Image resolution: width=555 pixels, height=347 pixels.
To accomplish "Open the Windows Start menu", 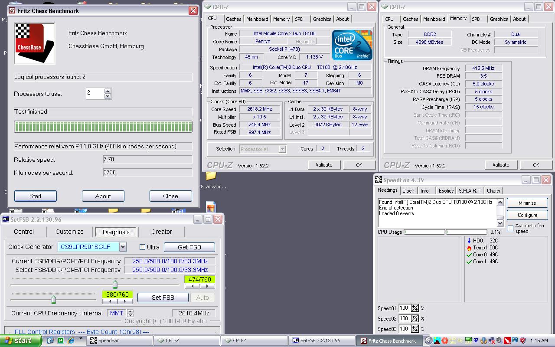I will click(x=21, y=340).
